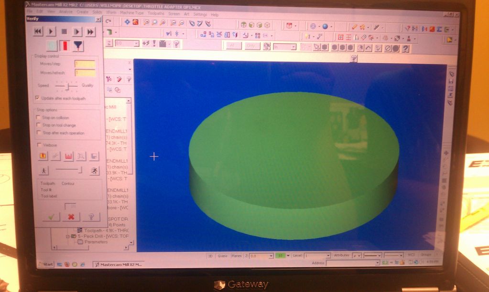Open the Level dropdown in status bar

click(328, 256)
